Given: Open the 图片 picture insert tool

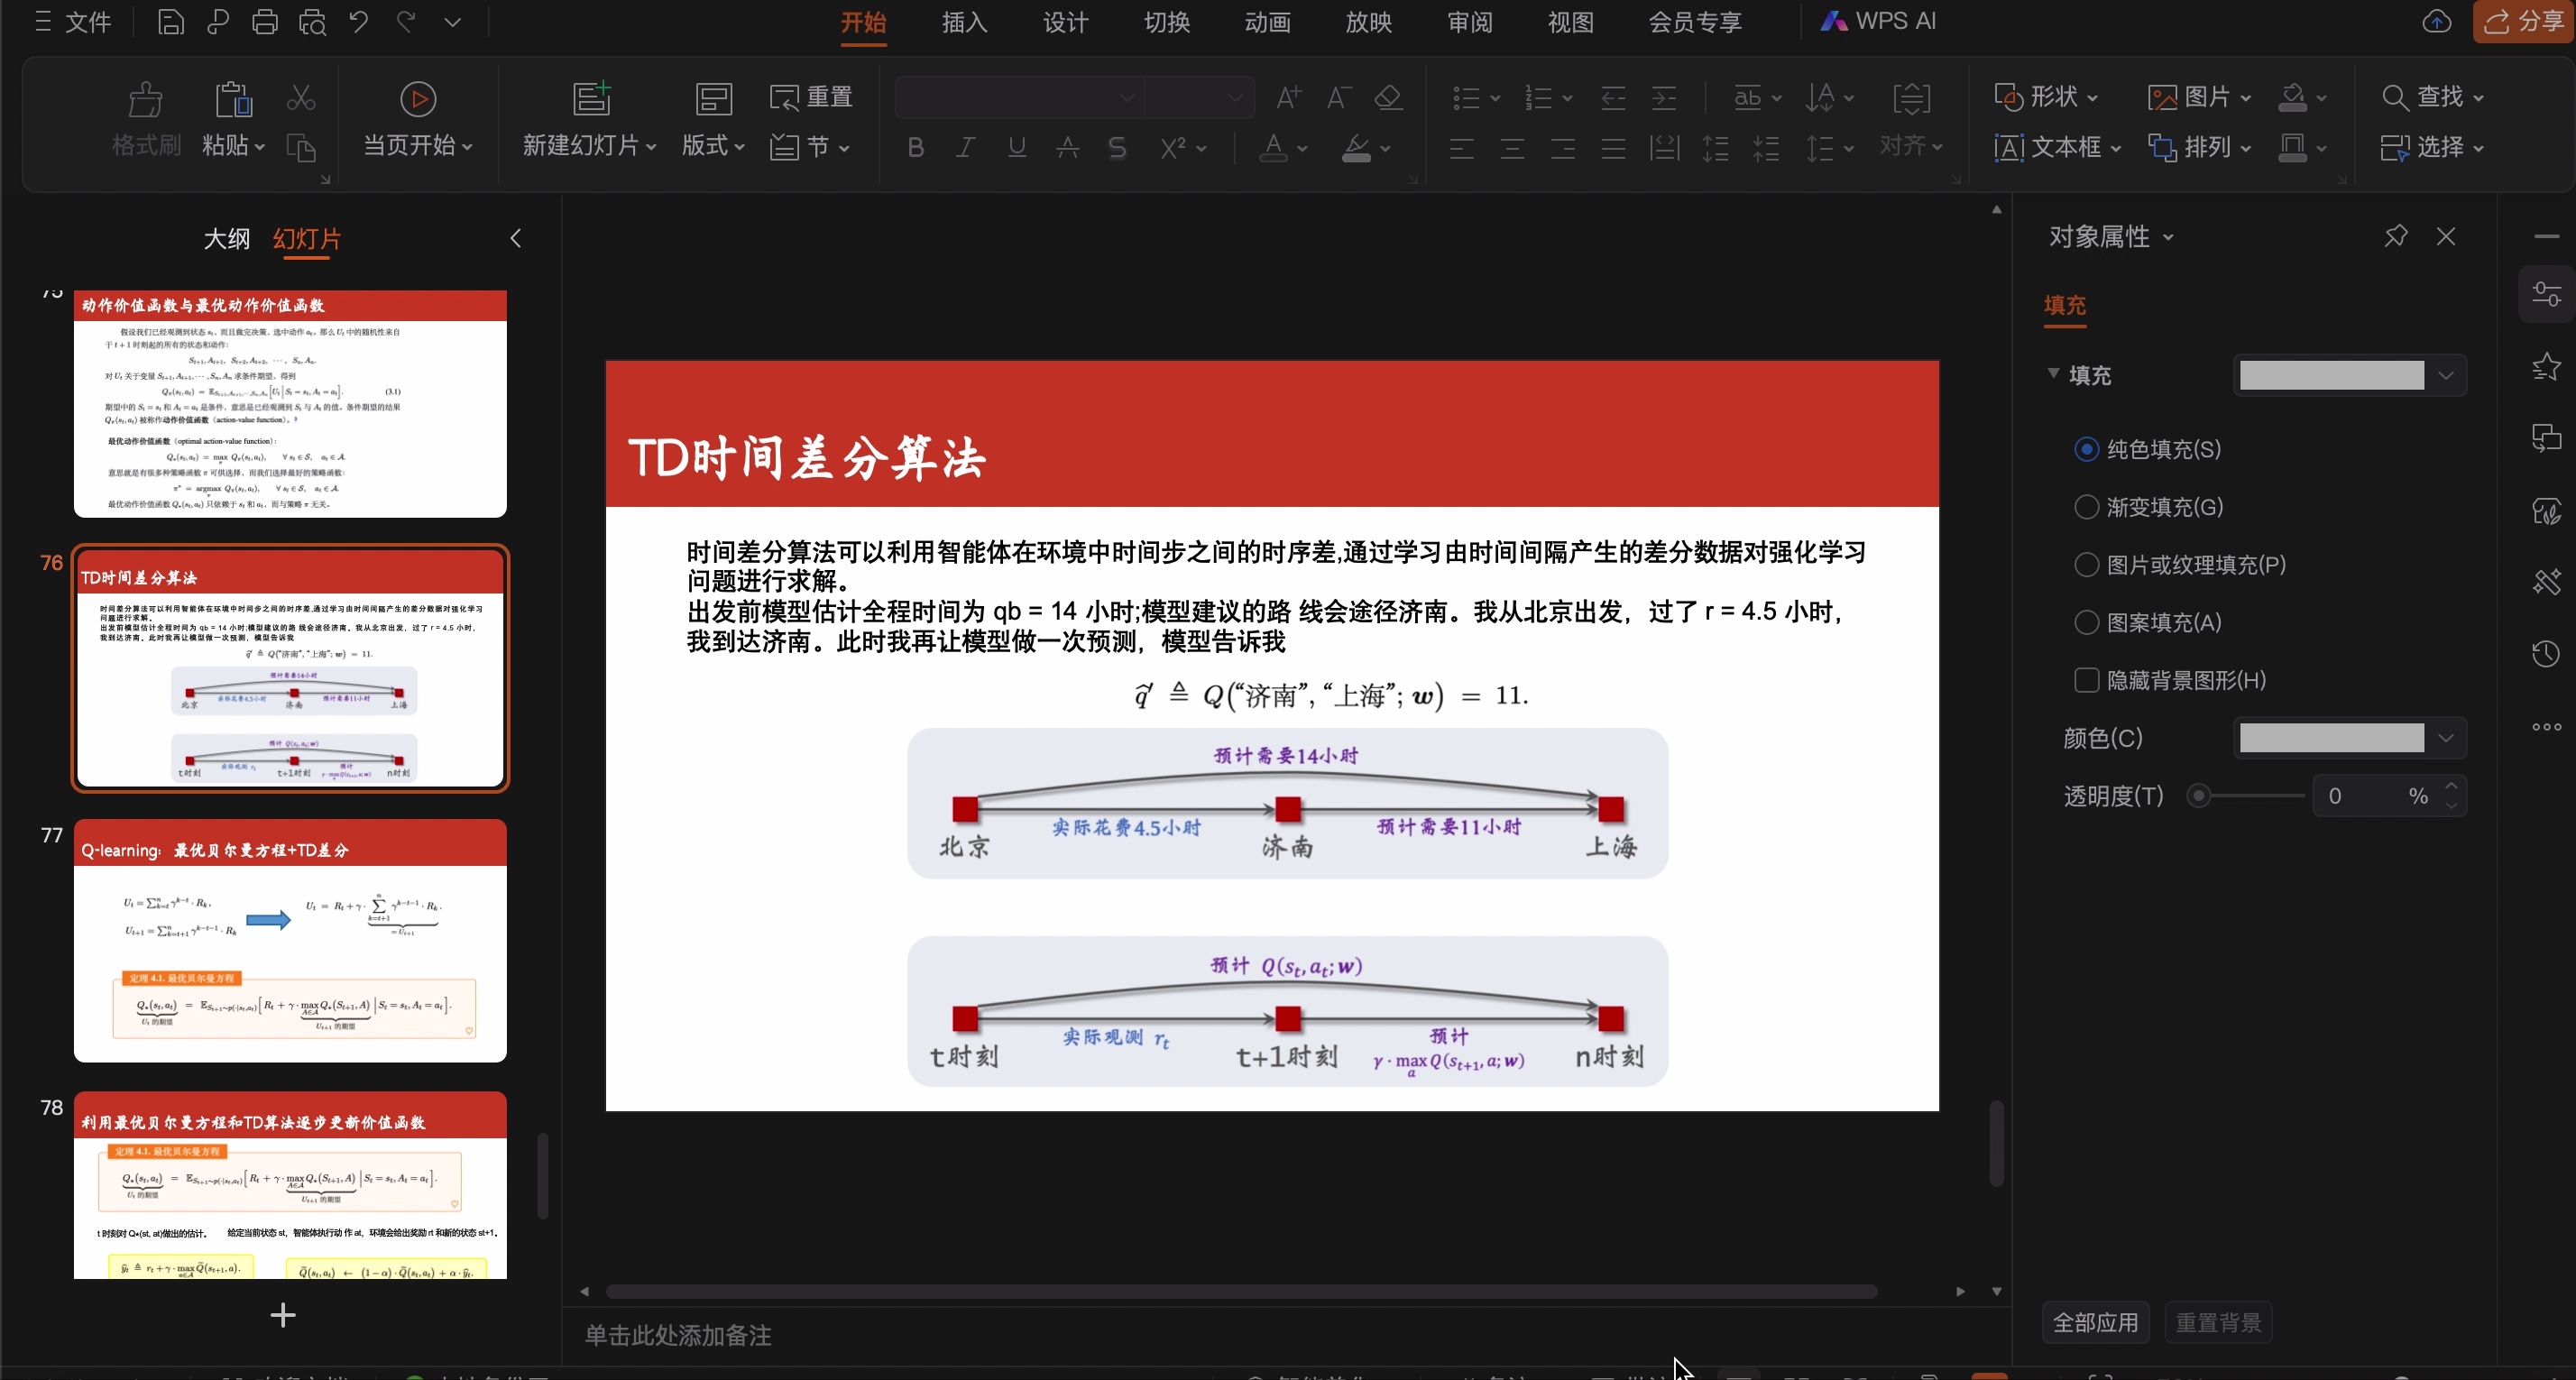Looking at the screenshot, I should (2198, 97).
